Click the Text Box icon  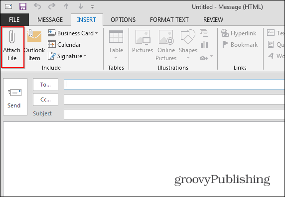271,33
